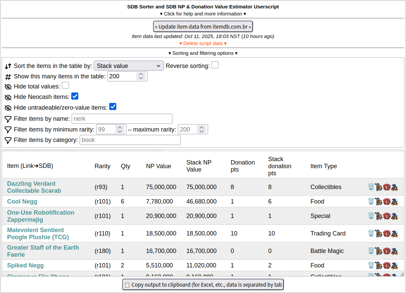
Task: Collapse the Sorting and filtering options section
Action: pyautogui.click(x=203, y=53)
